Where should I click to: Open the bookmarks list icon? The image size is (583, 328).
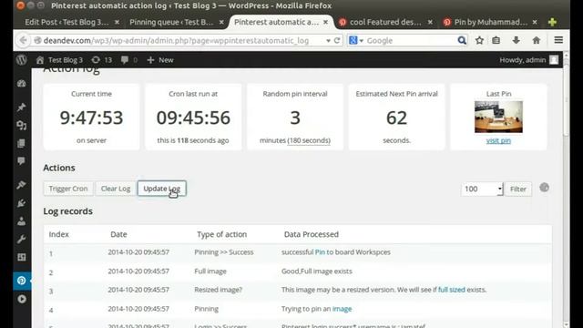[496, 40]
